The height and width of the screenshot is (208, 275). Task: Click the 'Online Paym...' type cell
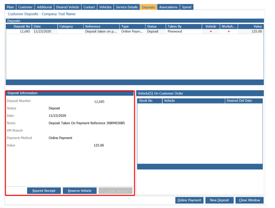tap(132, 31)
